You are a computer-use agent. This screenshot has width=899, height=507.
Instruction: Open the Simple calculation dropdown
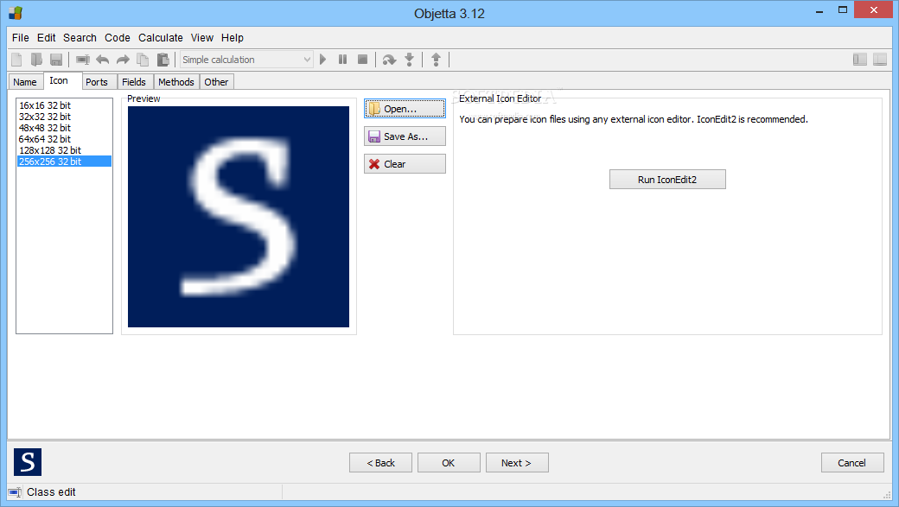click(x=246, y=60)
